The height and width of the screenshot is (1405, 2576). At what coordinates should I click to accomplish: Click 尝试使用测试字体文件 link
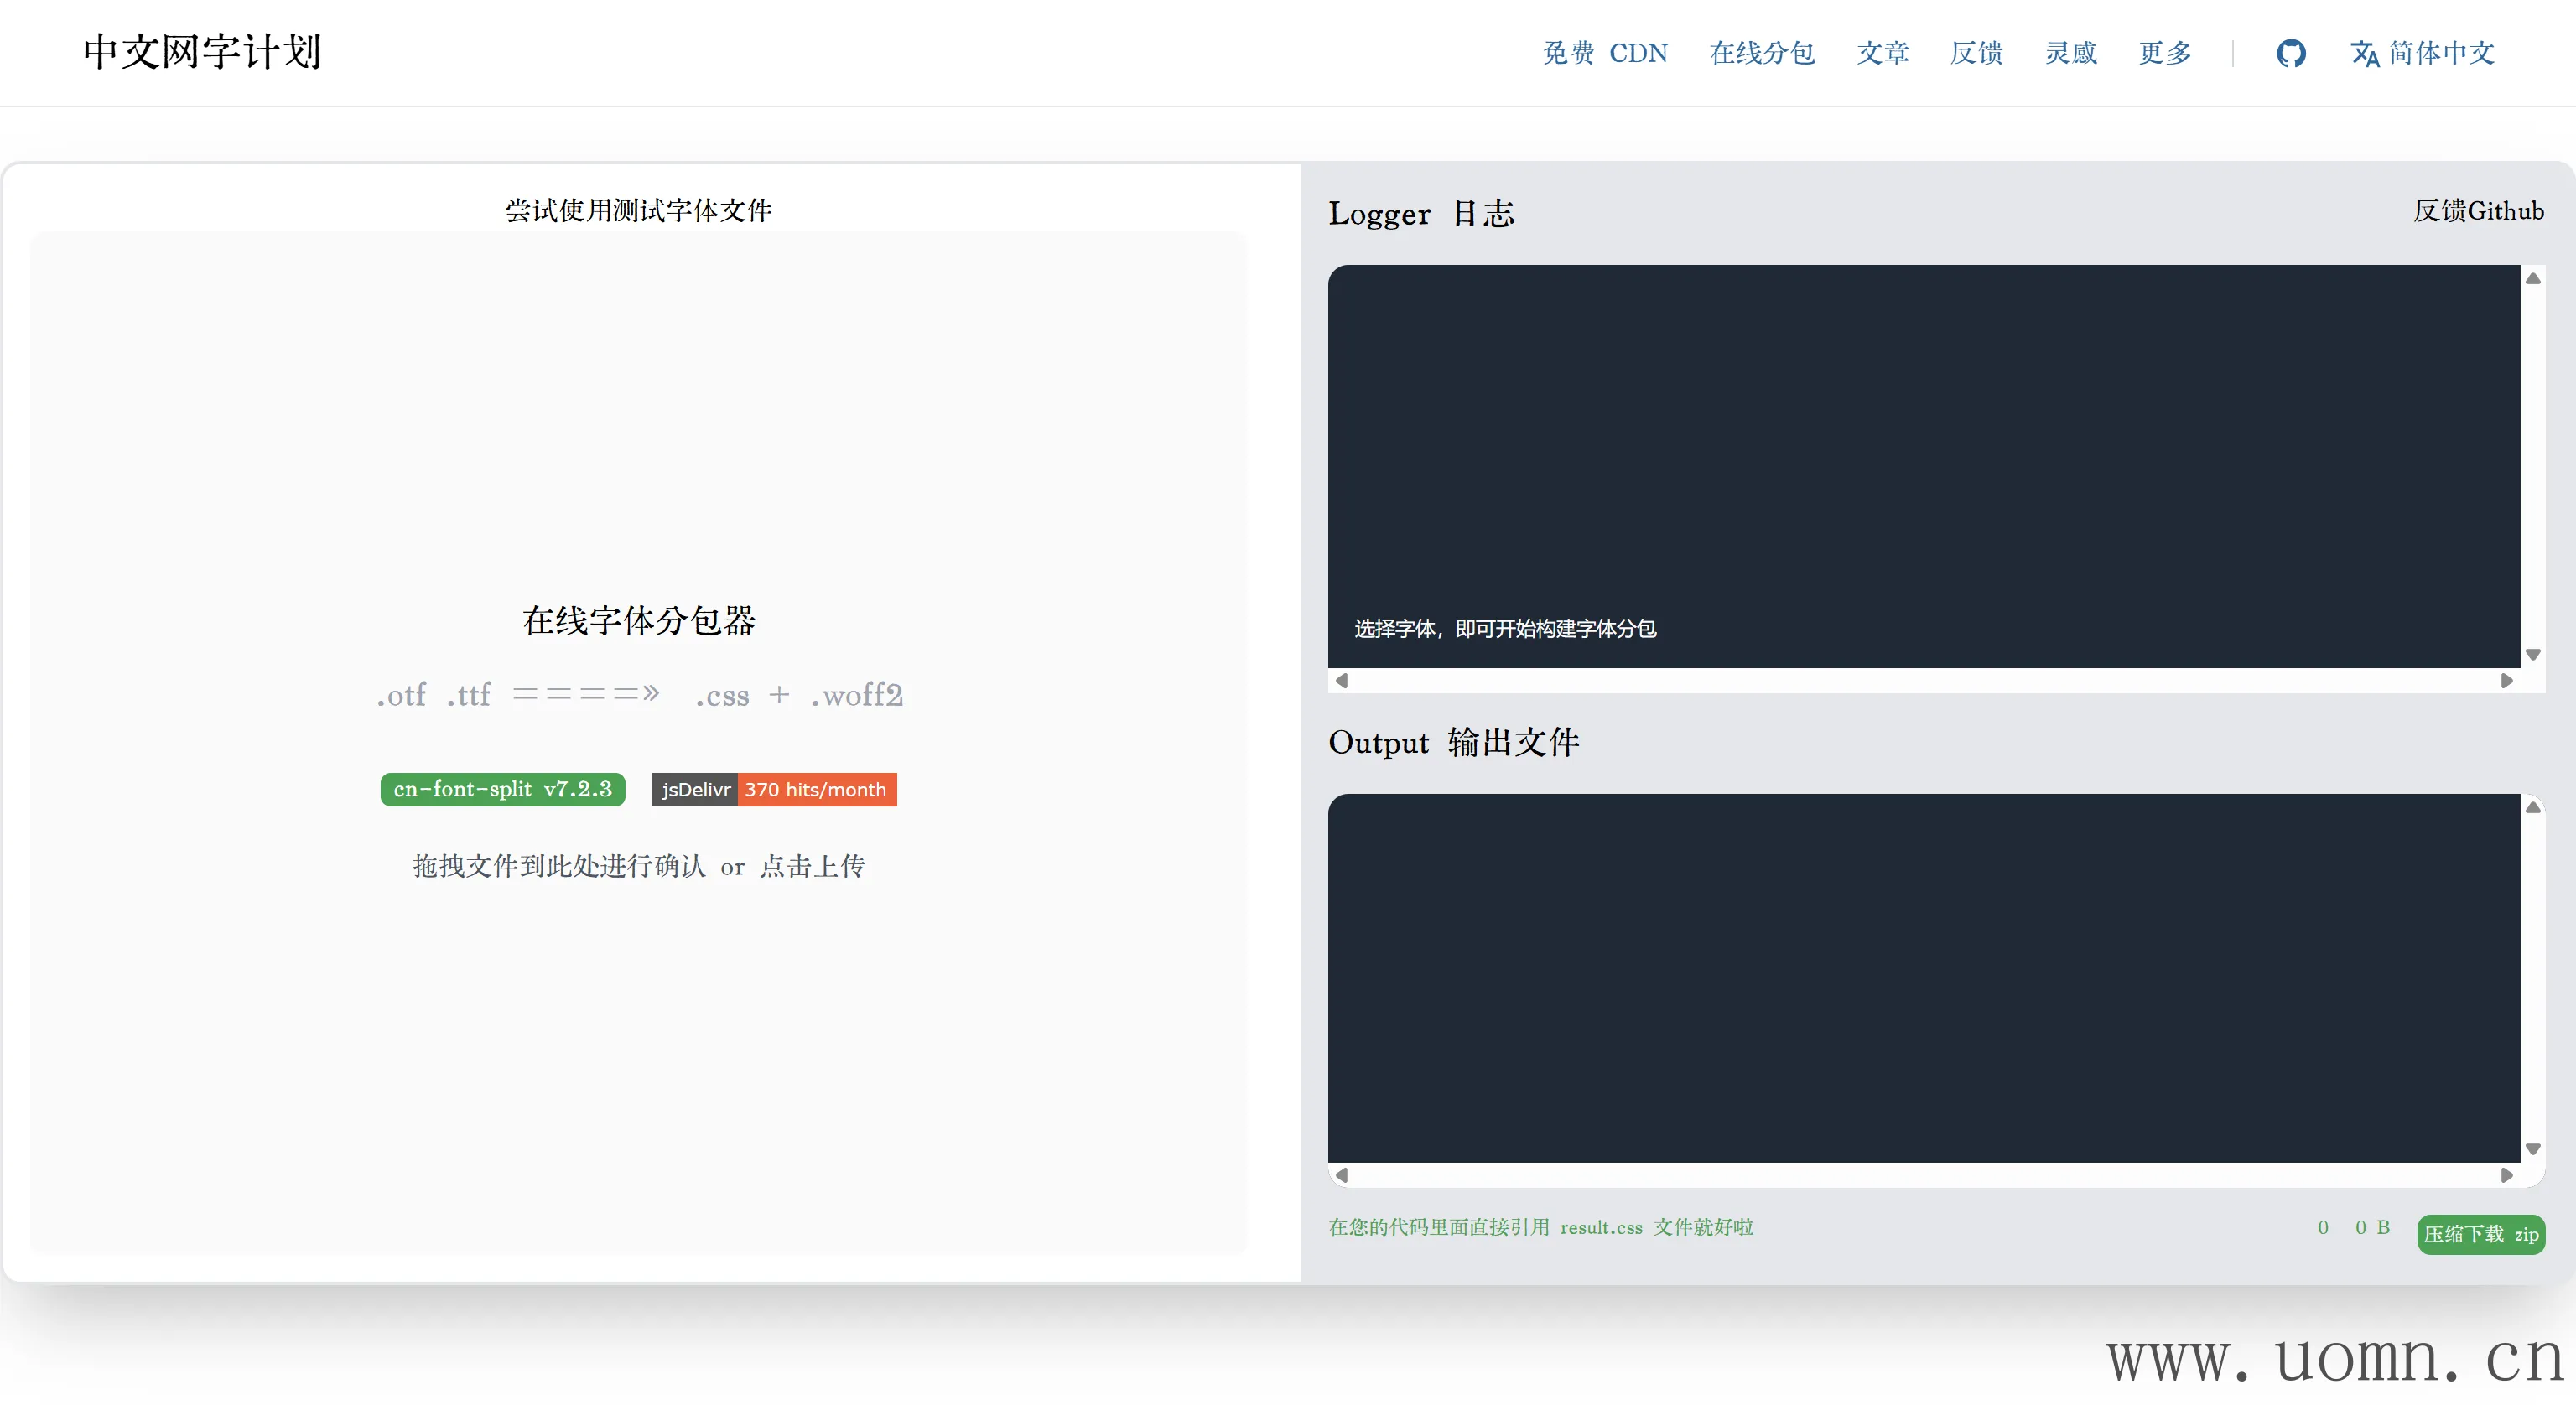[x=638, y=210]
